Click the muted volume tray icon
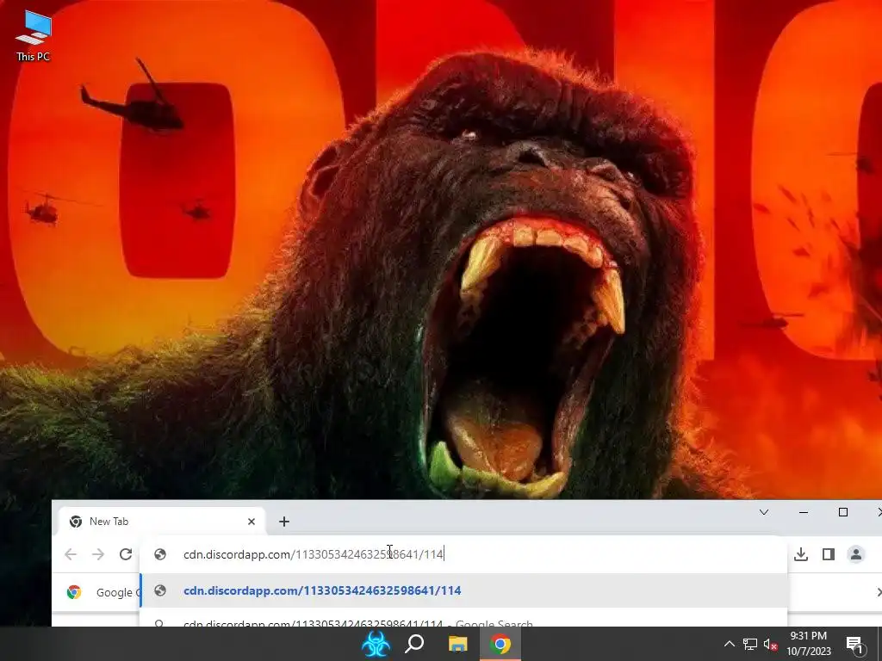The height and width of the screenshot is (661, 882). point(771,644)
